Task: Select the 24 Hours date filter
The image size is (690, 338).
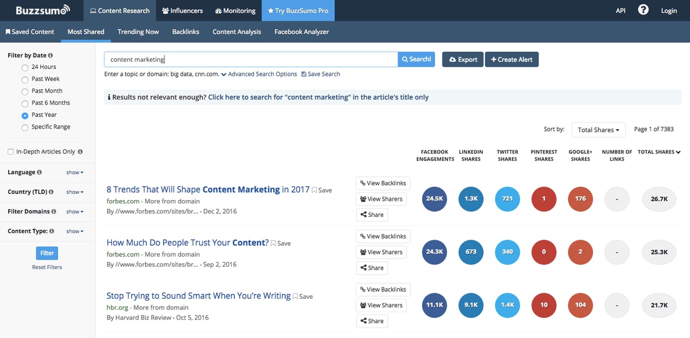Action: click(x=25, y=68)
